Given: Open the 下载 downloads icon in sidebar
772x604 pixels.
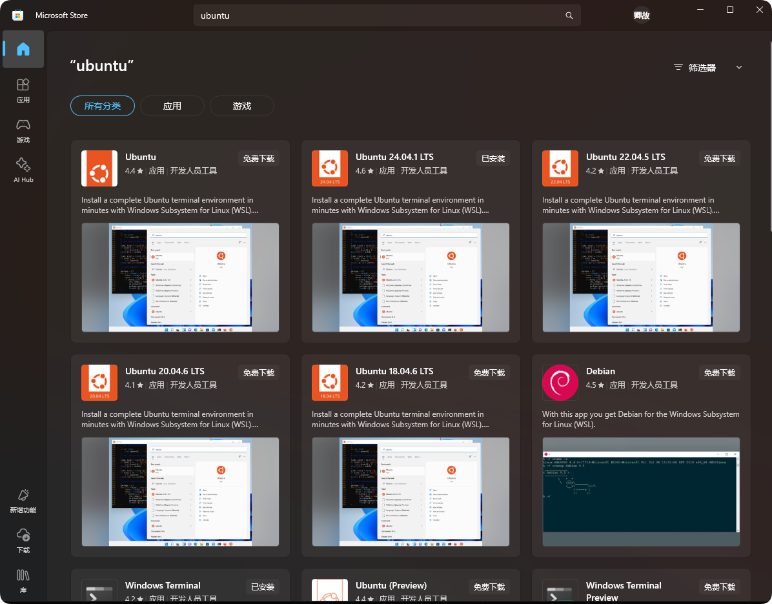Looking at the screenshot, I should pyautogui.click(x=23, y=541).
